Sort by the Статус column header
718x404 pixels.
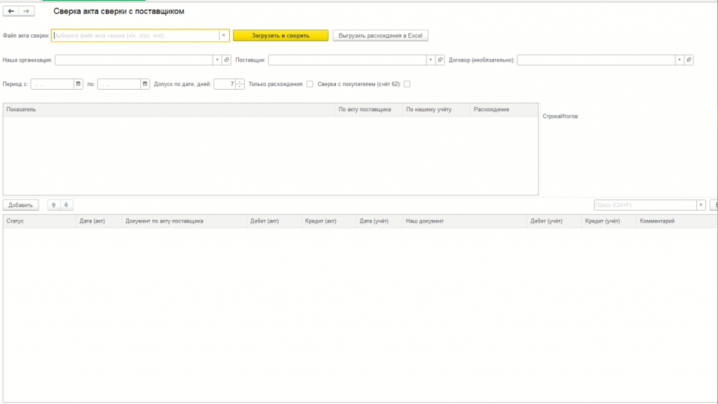[x=39, y=221]
